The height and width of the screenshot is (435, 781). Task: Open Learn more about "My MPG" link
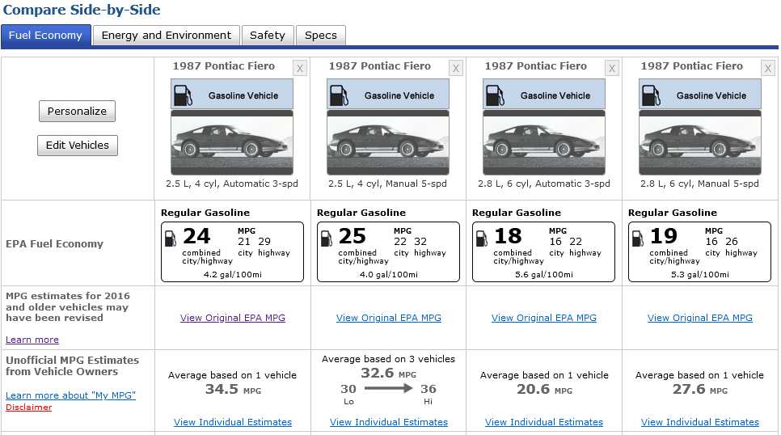(x=70, y=395)
